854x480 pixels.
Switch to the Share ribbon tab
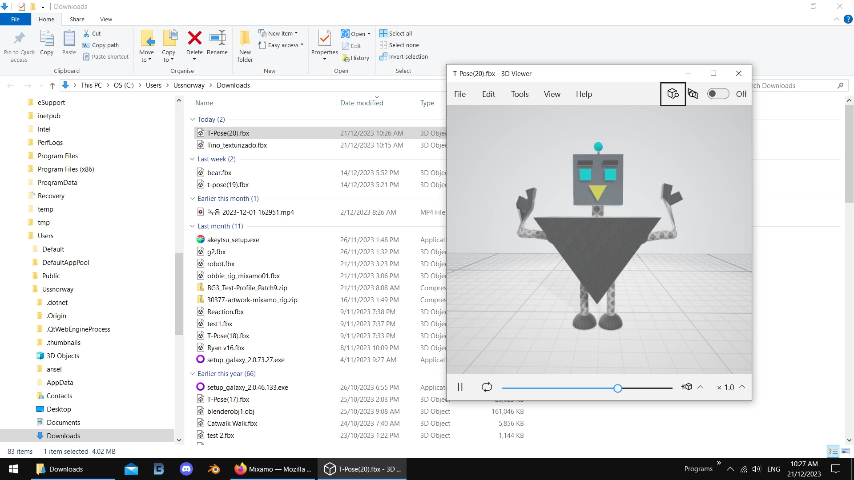[x=77, y=19]
